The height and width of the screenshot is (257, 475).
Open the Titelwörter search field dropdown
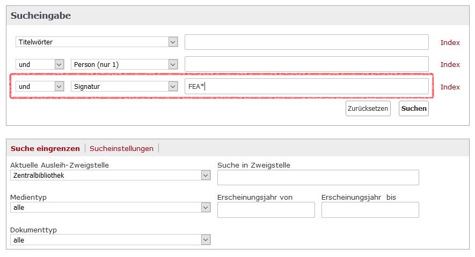[97, 42]
